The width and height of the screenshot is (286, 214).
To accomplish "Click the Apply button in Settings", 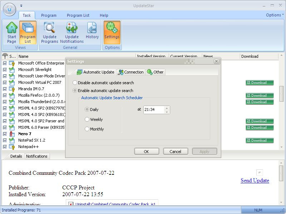I will tap(204, 151).
